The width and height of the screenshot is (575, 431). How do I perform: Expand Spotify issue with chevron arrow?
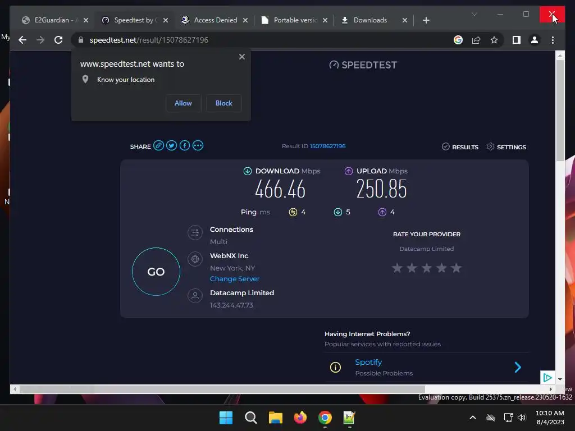pyautogui.click(x=517, y=367)
